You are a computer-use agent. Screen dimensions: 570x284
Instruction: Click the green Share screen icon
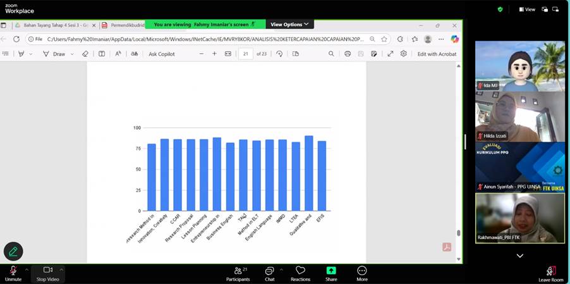pos(331,271)
